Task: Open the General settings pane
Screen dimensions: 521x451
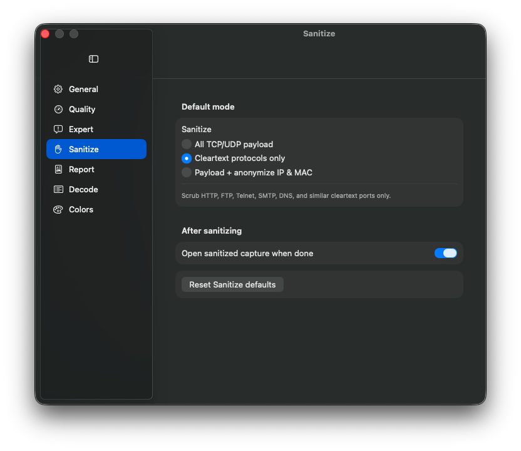Action: (x=96, y=89)
